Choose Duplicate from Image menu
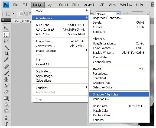Image resolution: width=156 pixels, height=128 pixels. [60, 71]
